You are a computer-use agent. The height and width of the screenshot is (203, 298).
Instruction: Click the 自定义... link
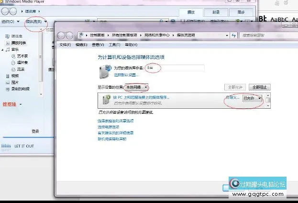click(232, 97)
